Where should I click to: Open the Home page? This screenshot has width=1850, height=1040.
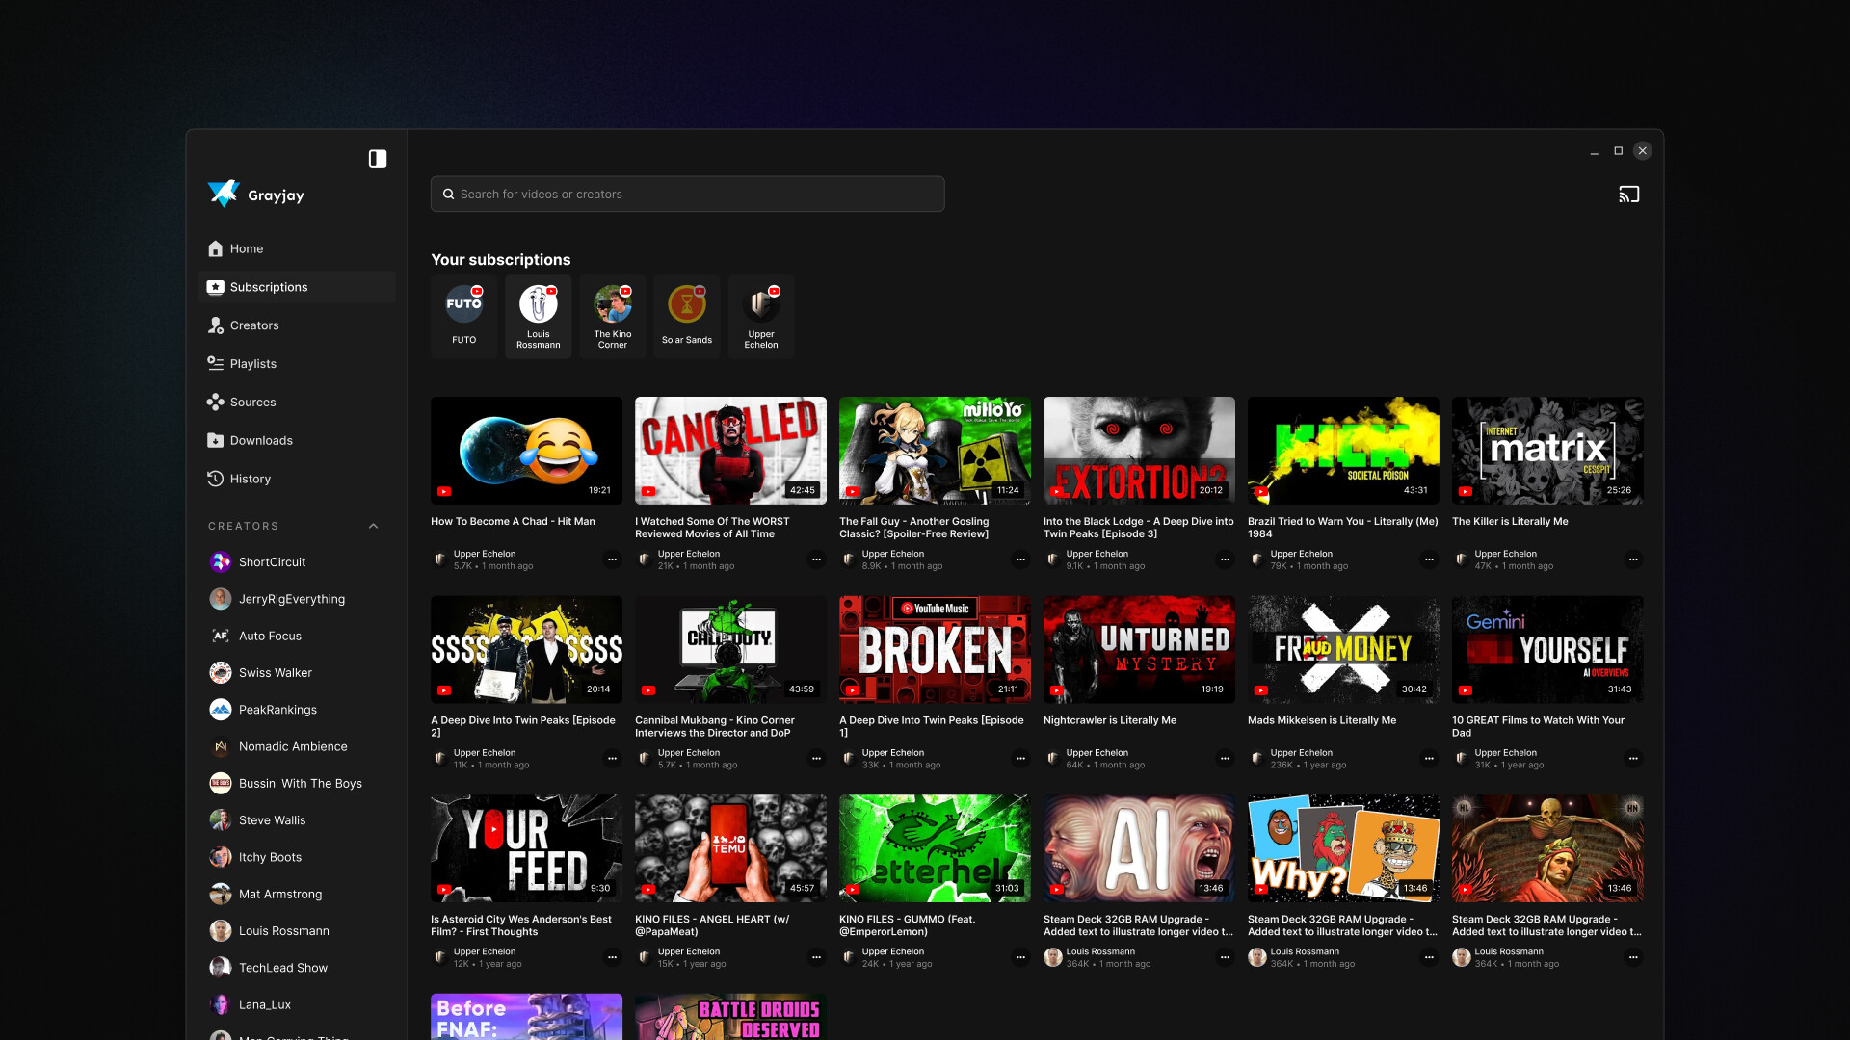coord(247,248)
